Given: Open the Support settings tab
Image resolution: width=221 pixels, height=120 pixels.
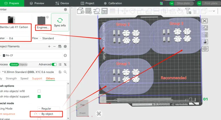Looking at the screenshot, I should 37,78.
